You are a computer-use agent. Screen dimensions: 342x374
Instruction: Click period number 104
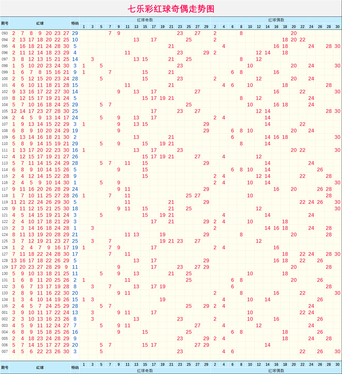tap(5, 105)
